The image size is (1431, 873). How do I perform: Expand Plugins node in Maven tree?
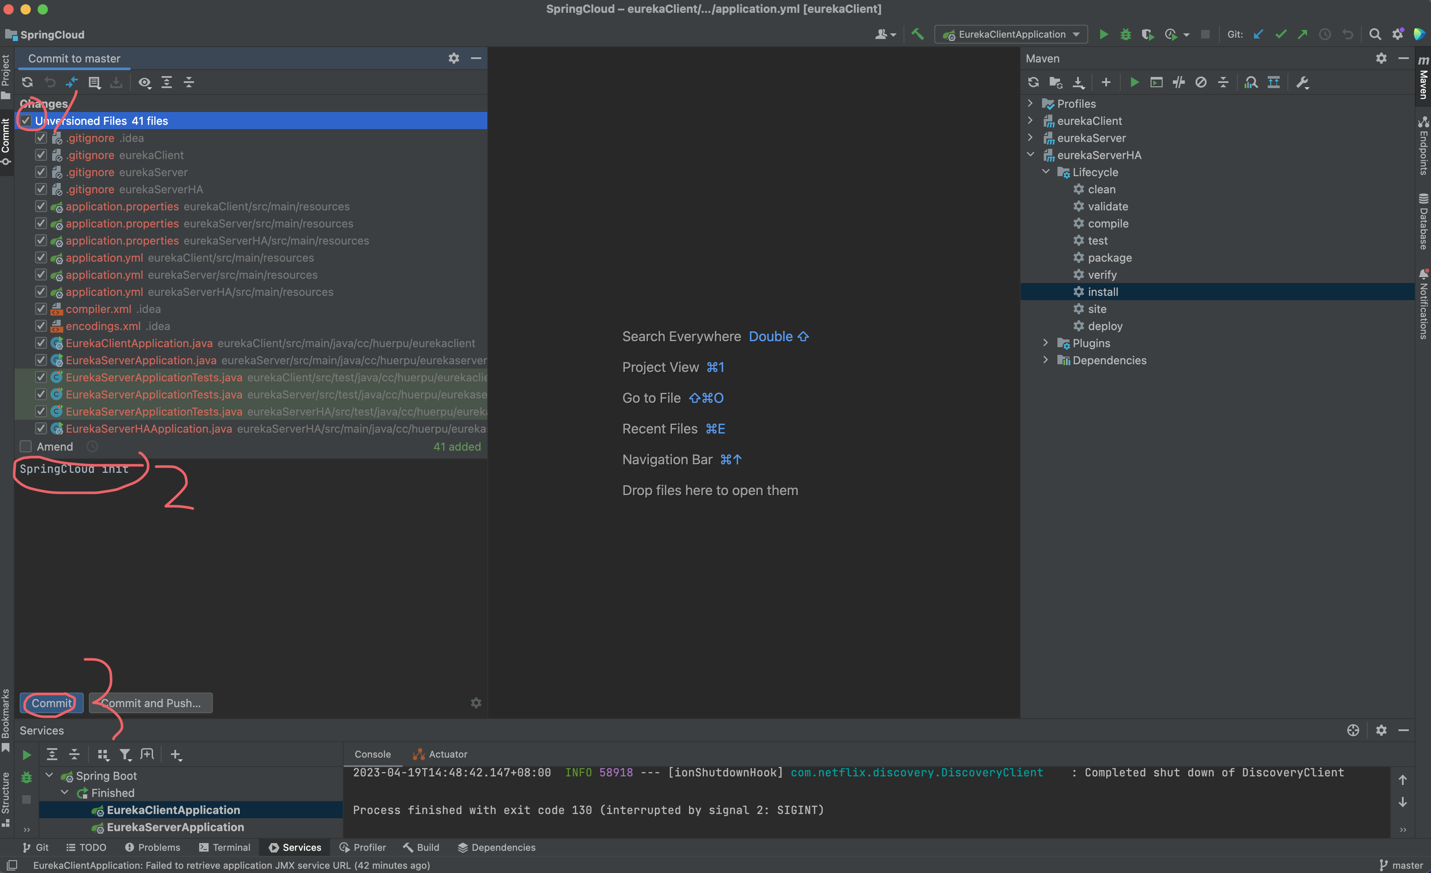[x=1045, y=343]
